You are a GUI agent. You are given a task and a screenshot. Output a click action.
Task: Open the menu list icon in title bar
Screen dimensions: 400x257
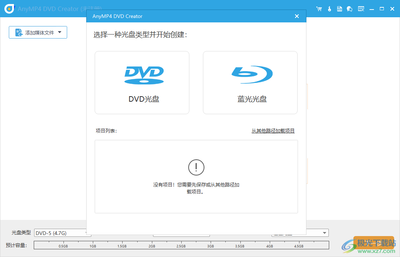pyautogui.click(x=361, y=8)
